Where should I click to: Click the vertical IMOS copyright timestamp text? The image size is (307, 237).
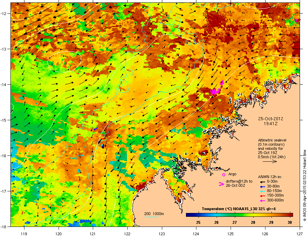(305, 185)
